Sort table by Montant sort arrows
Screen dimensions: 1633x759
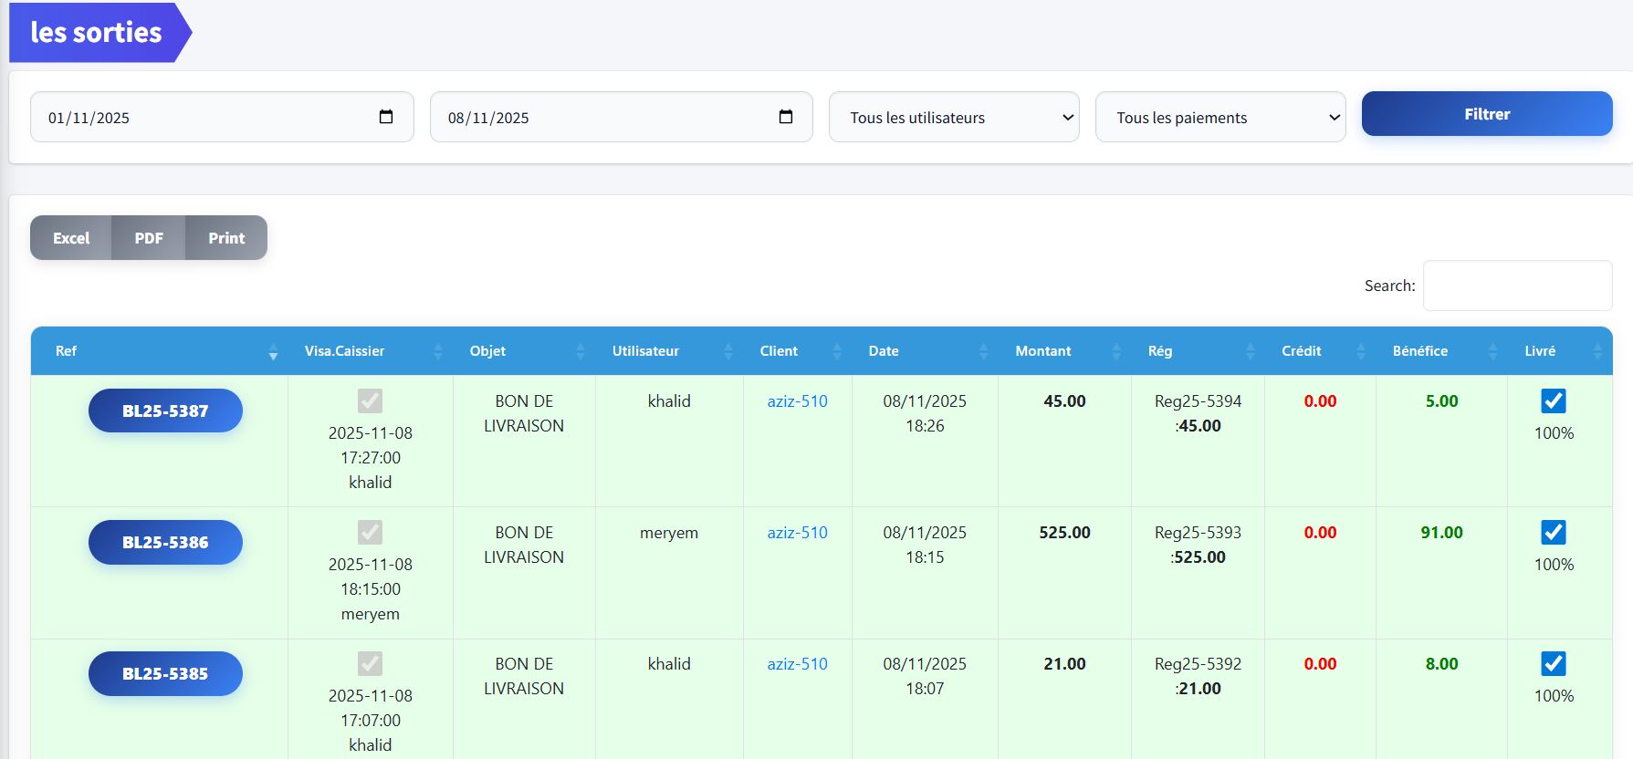click(1115, 351)
